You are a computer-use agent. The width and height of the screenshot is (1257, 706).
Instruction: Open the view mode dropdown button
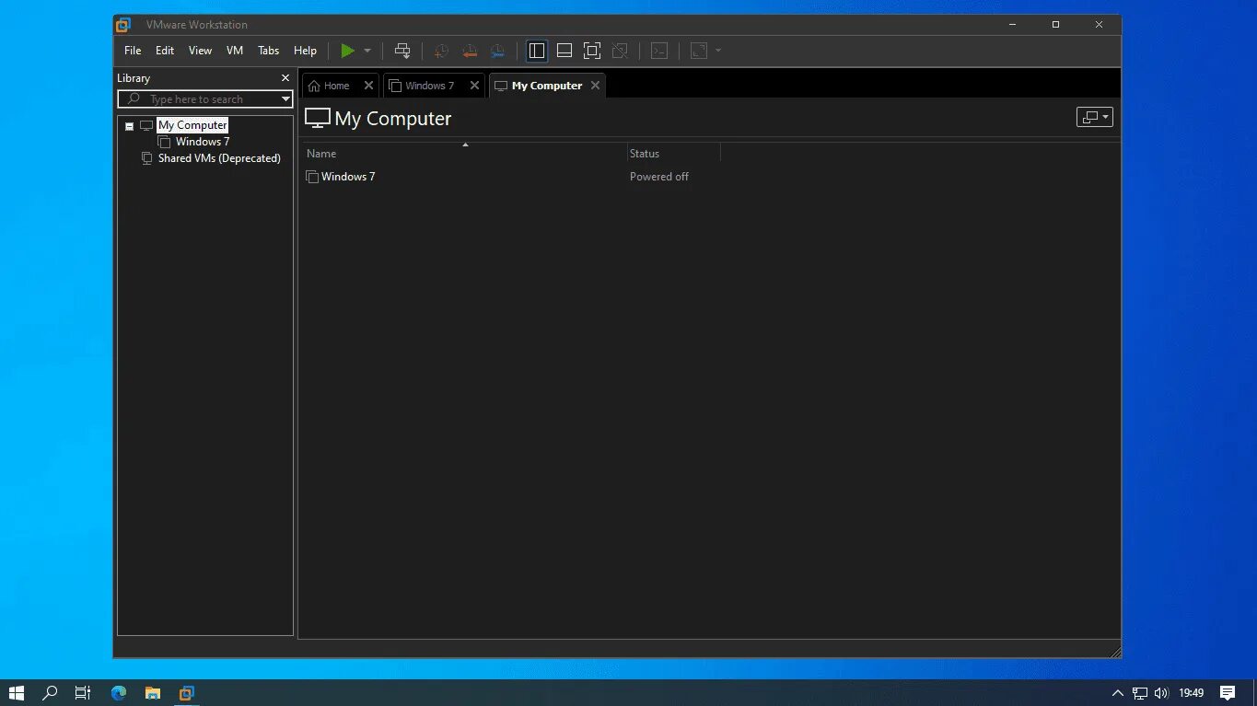1094,117
